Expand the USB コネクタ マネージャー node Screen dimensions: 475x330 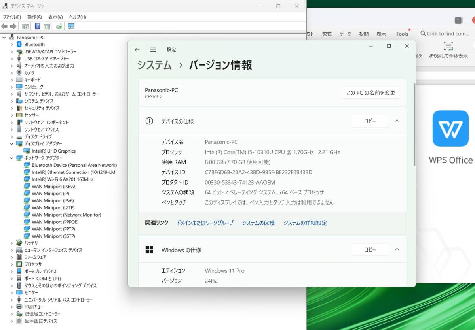pos(12,59)
